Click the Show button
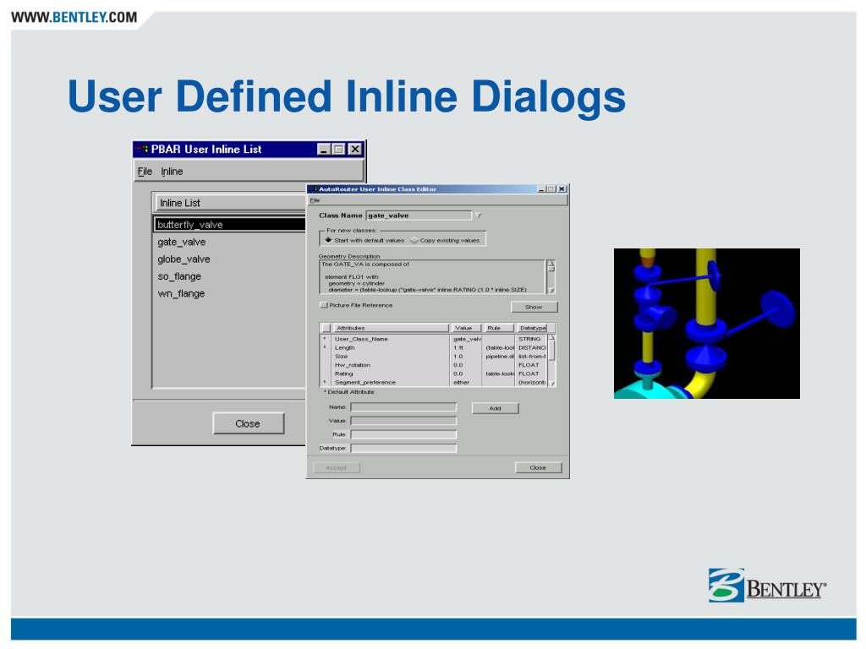The height and width of the screenshot is (649, 866). 534,306
